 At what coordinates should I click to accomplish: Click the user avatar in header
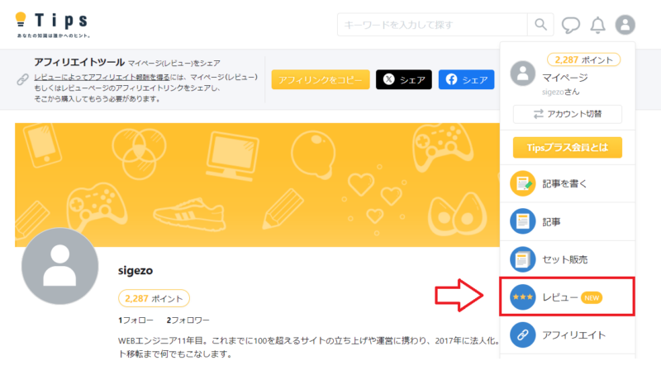(625, 25)
